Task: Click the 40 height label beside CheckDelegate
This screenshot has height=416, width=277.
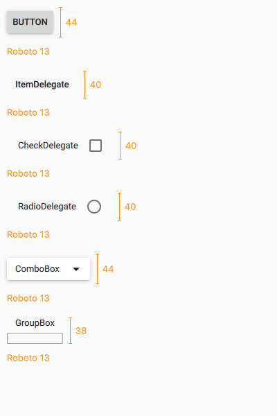Action: tap(131, 146)
